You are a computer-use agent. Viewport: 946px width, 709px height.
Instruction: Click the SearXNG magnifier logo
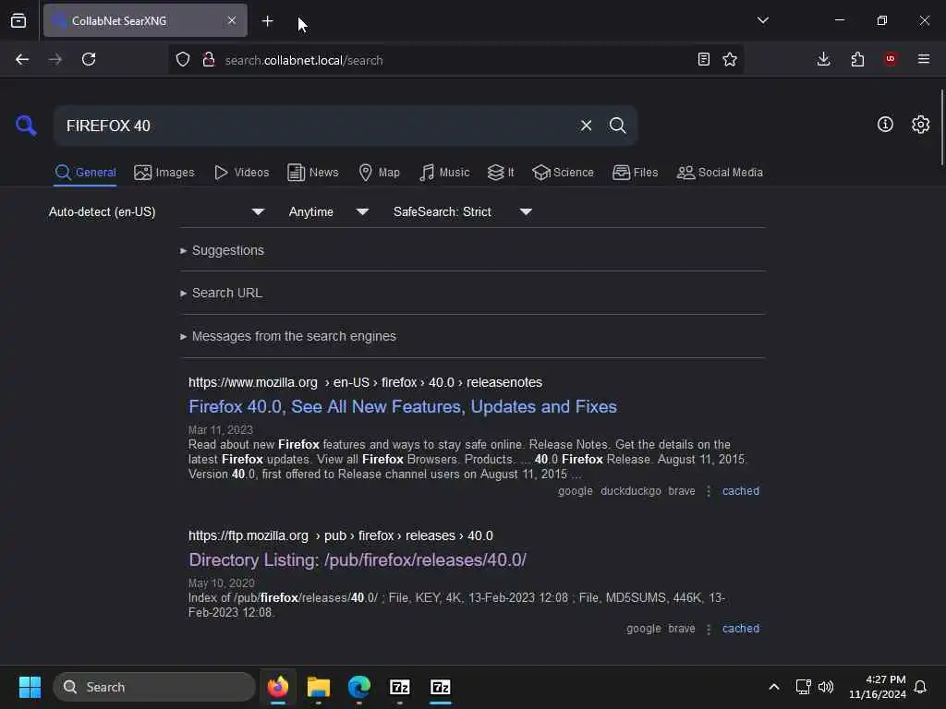click(26, 126)
